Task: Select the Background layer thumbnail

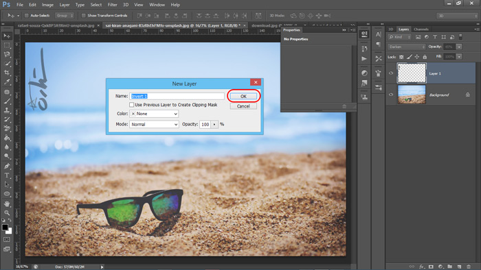Action: pos(412,95)
